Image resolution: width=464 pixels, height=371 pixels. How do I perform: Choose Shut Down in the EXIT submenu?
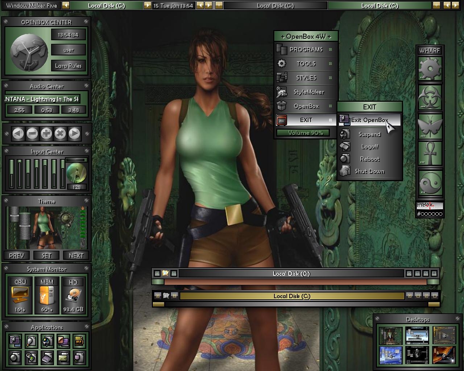[x=370, y=171]
